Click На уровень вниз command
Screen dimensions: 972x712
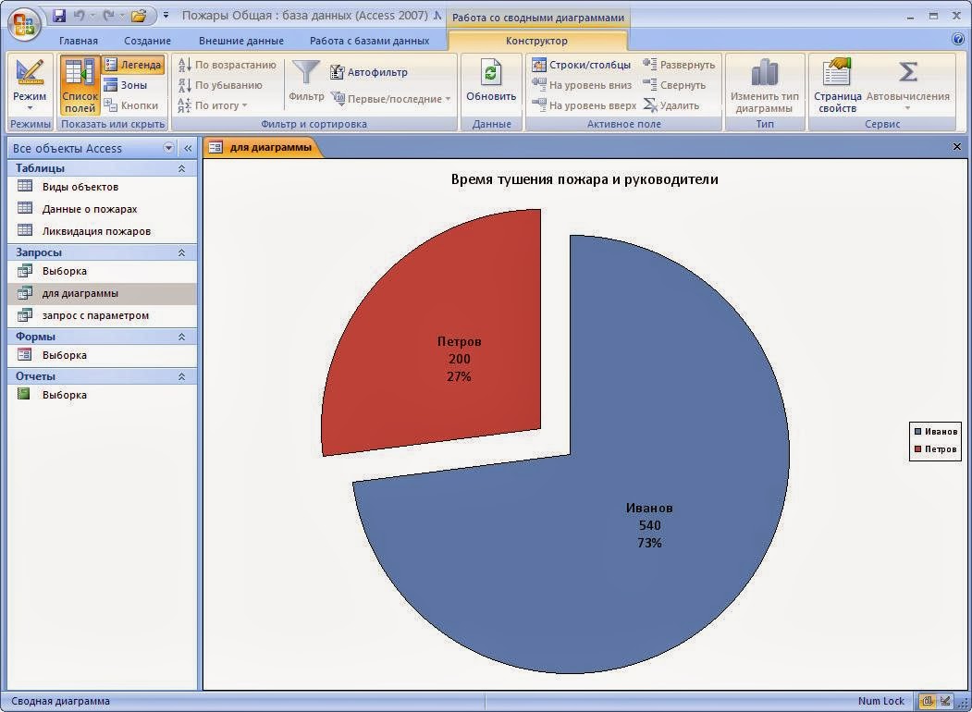pos(582,85)
